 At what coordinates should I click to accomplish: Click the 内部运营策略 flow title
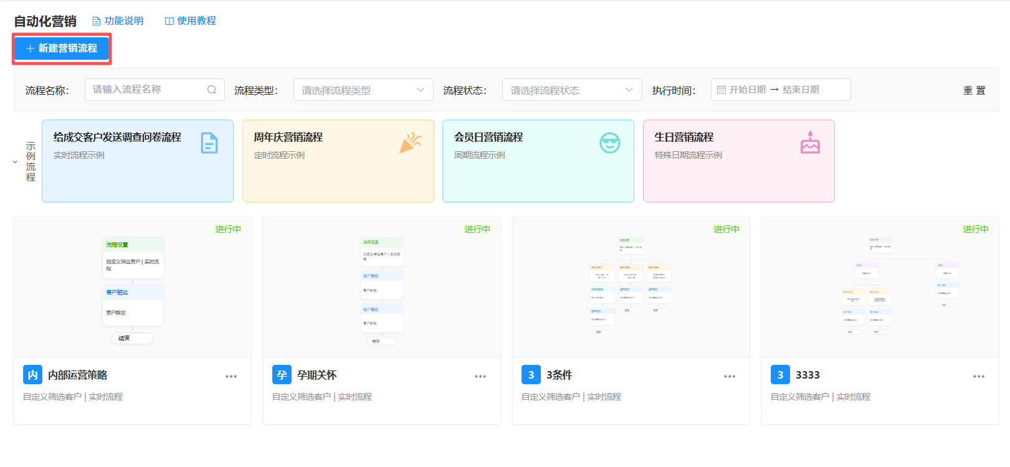click(78, 375)
